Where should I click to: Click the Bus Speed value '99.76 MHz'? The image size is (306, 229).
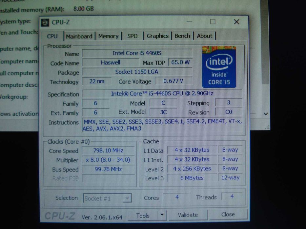tap(108, 169)
